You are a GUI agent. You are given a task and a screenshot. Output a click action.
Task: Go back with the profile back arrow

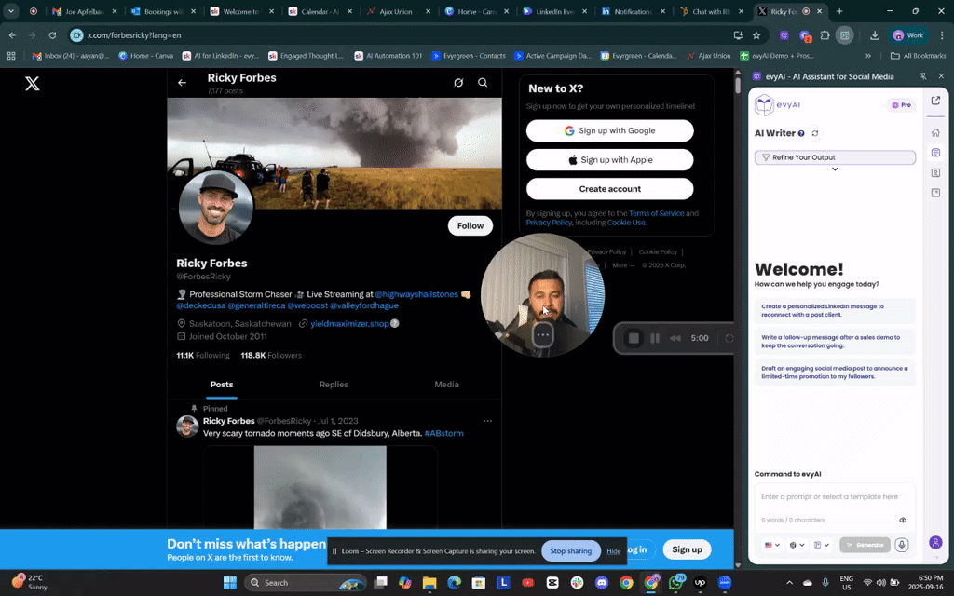coord(182,83)
